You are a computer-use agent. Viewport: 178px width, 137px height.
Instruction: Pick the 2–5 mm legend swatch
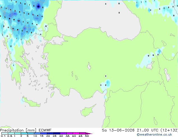point(24,133)
